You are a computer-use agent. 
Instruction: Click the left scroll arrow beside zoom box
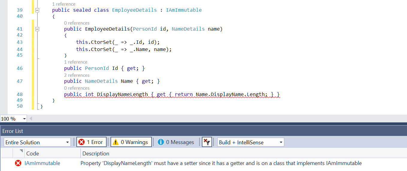30,119
